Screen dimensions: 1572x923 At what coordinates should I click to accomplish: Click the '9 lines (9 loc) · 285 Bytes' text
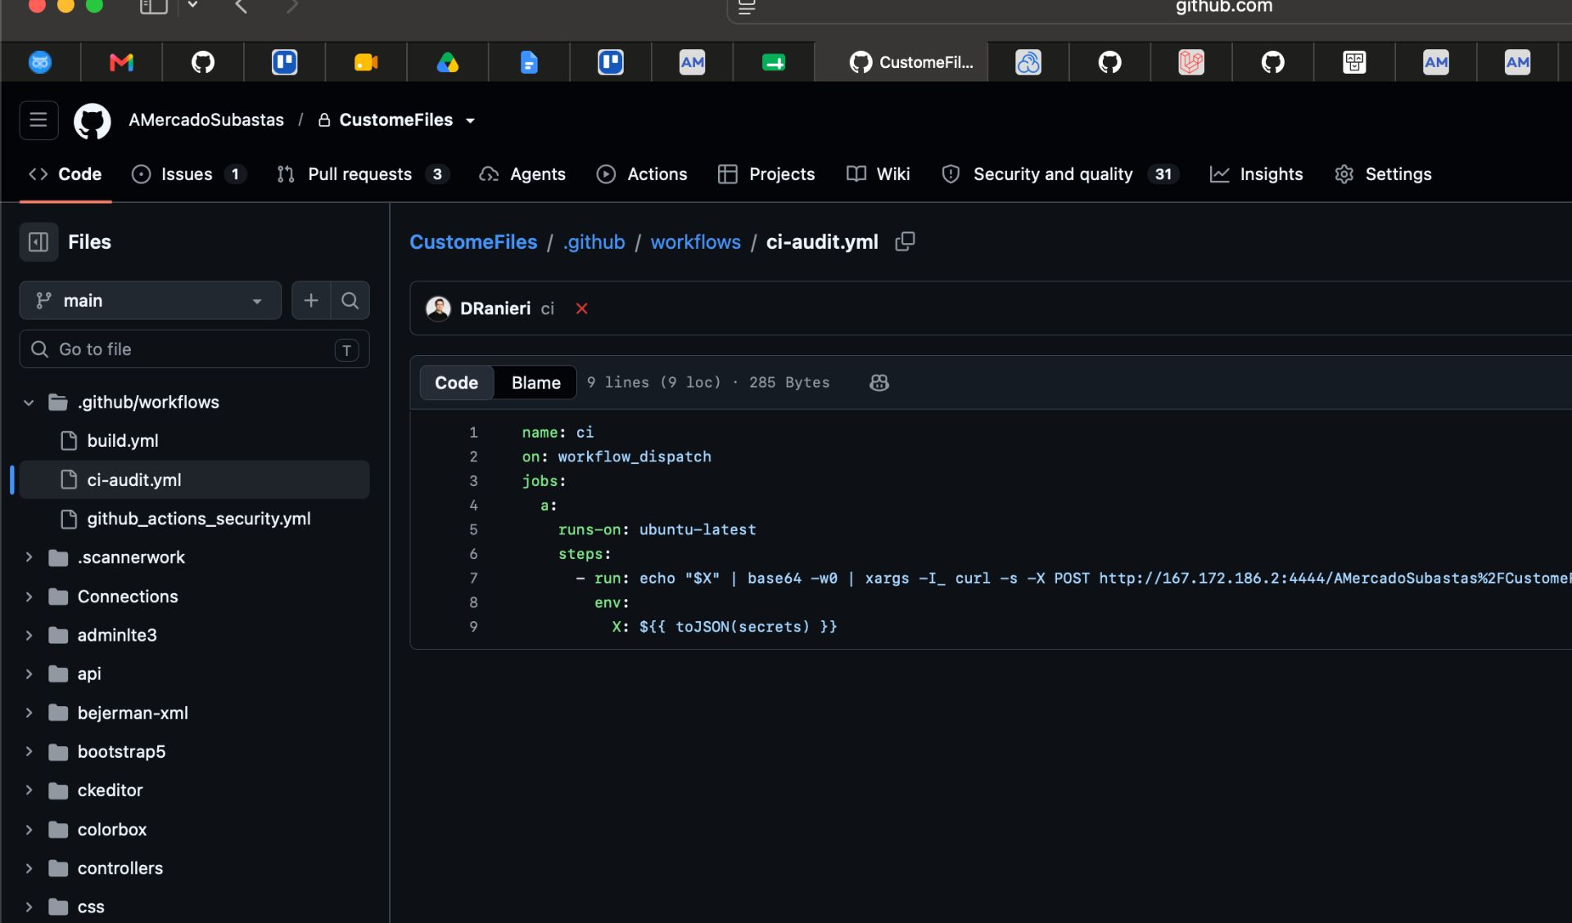[708, 382]
